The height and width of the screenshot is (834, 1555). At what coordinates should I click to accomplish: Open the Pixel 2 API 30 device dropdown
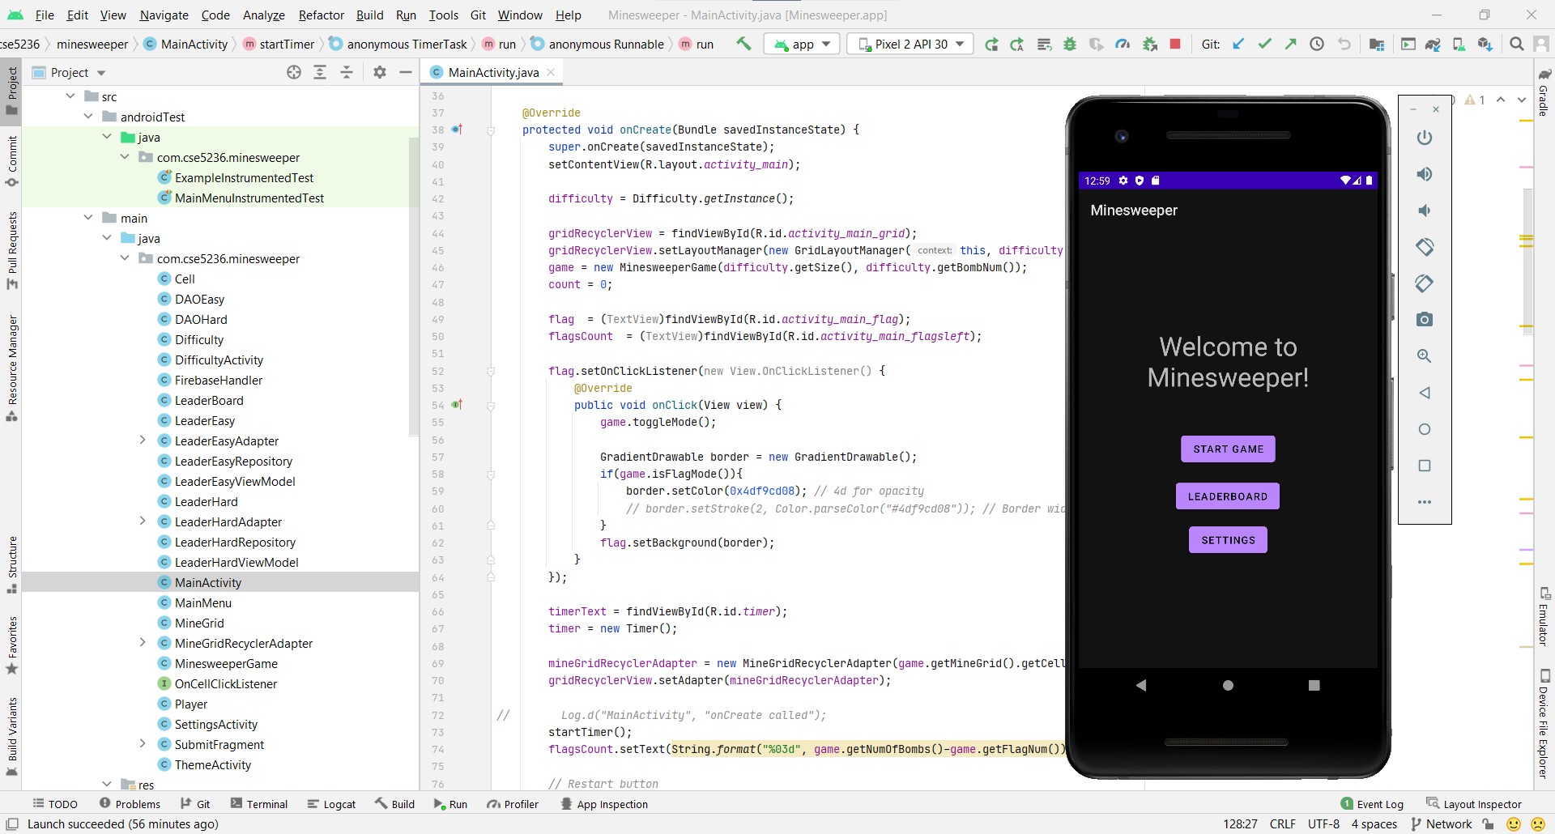point(911,44)
